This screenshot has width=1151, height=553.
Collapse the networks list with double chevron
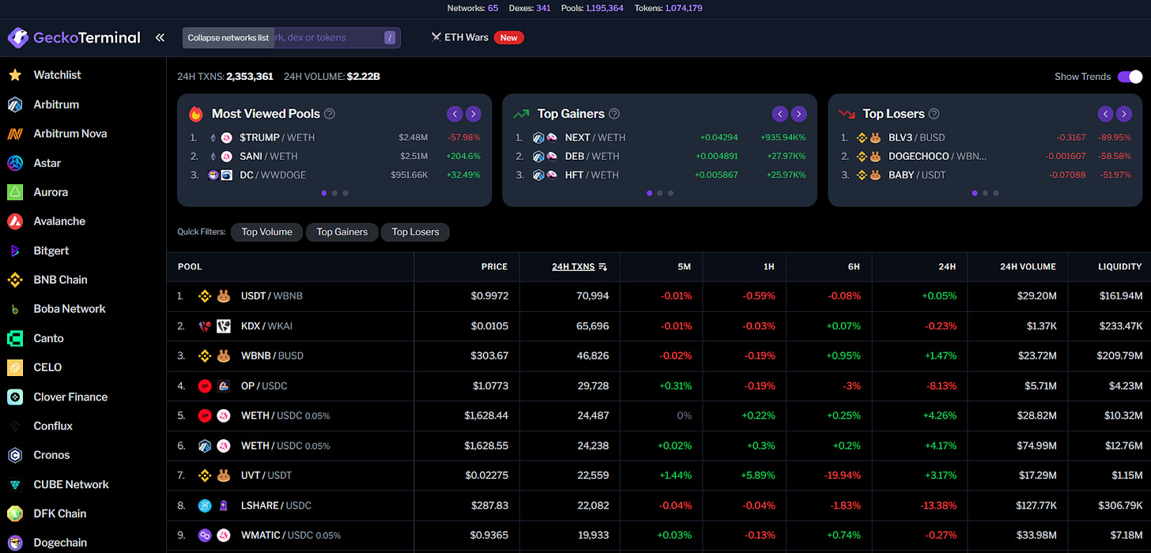pos(160,37)
